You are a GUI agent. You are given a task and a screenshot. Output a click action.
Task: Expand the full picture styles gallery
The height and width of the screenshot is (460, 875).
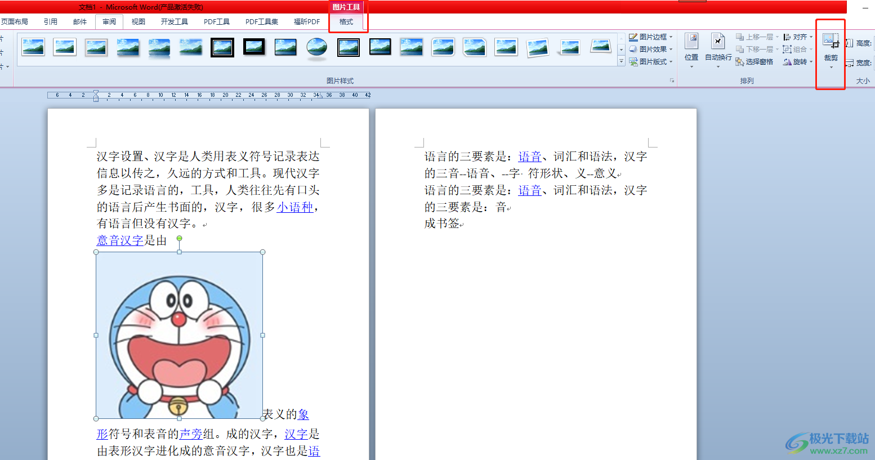(621, 62)
